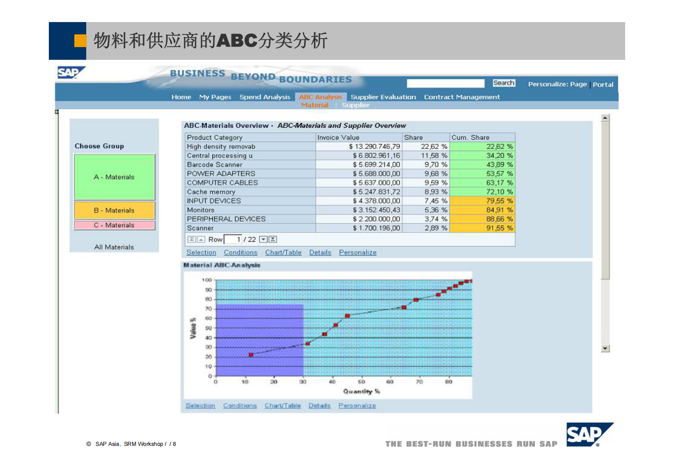Click the Search button
This screenshot has height=476, width=674.
click(504, 83)
